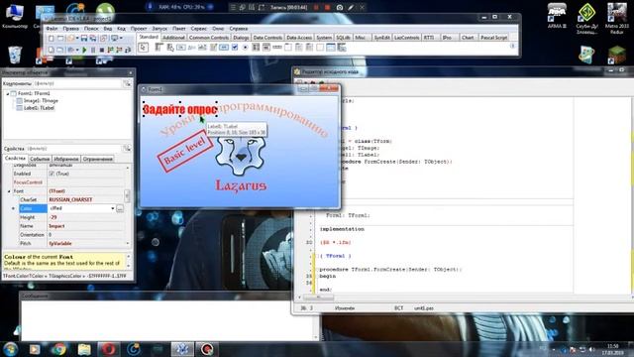Pick the TPopupMenu component icon
The height and width of the screenshot is (357, 634).
point(170,48)
